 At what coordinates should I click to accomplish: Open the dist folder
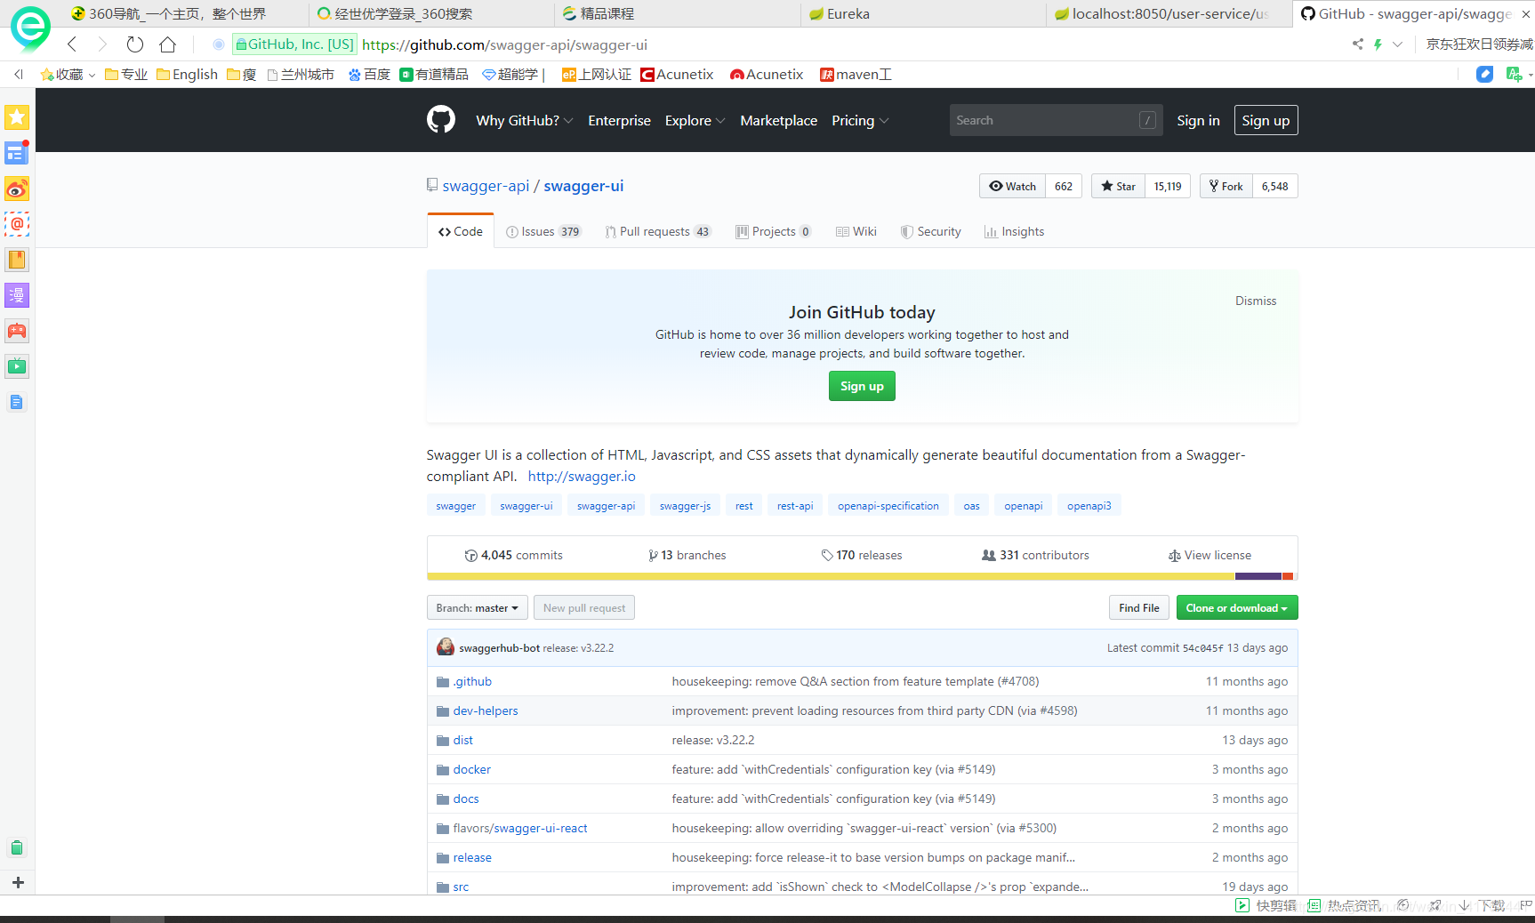(x=462, y=740)
